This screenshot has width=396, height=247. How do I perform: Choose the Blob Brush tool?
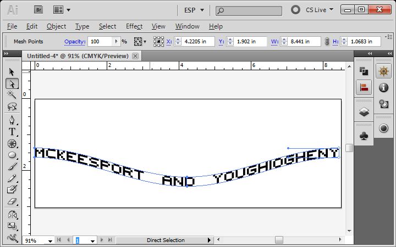click(x=12, y=189)
